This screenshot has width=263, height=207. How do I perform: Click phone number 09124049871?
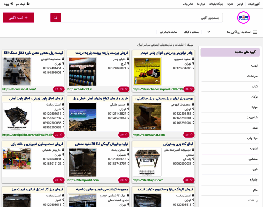point(117,68)
